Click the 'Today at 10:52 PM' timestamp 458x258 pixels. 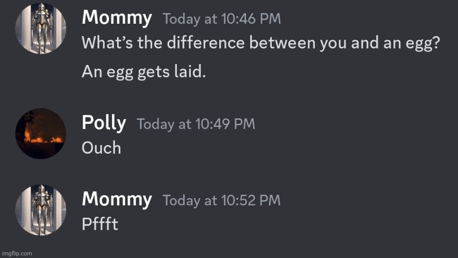(x=222, y=201)
